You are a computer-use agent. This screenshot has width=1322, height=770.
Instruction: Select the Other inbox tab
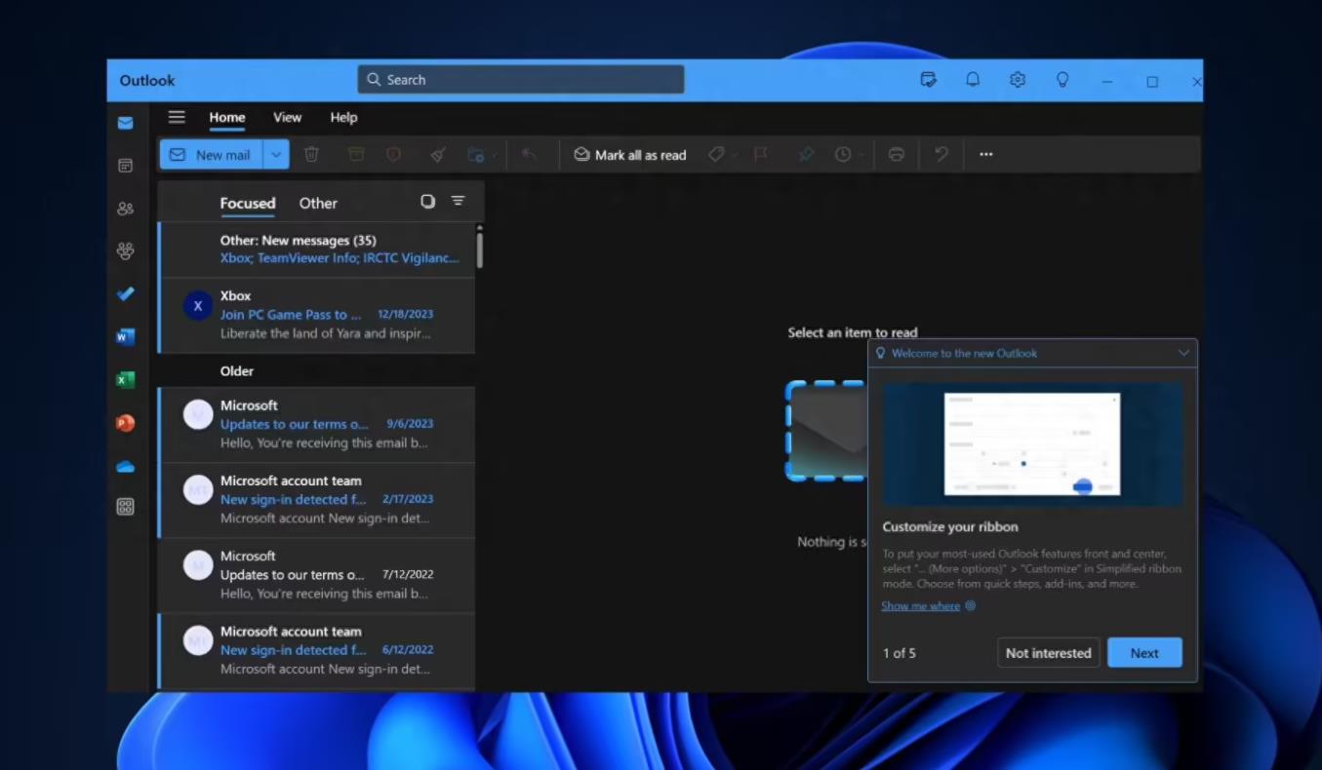coord(318,203)
